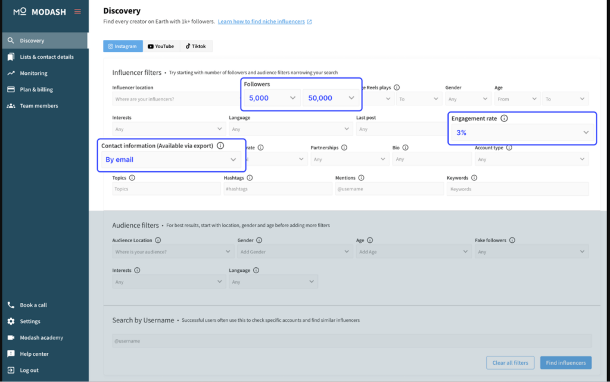The image size is (610, 382).
Task: Click the Mentions @username input field
Action: (x=390, y=189)
